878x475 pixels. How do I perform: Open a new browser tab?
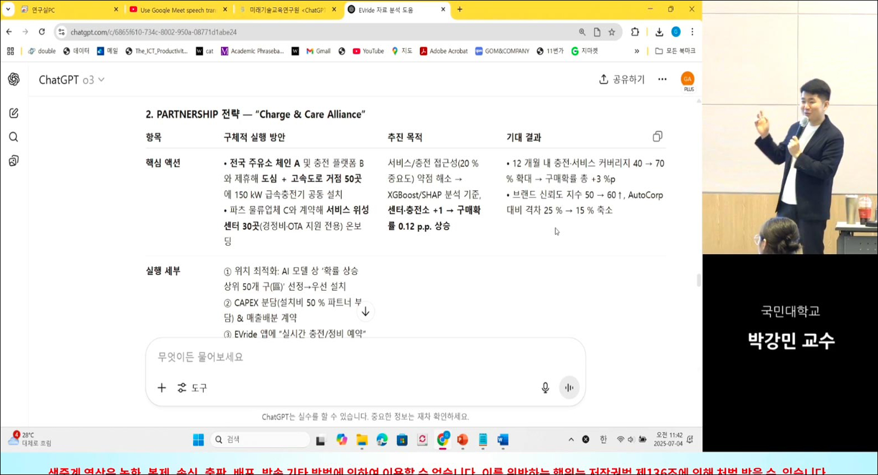[x=460, y=9]
